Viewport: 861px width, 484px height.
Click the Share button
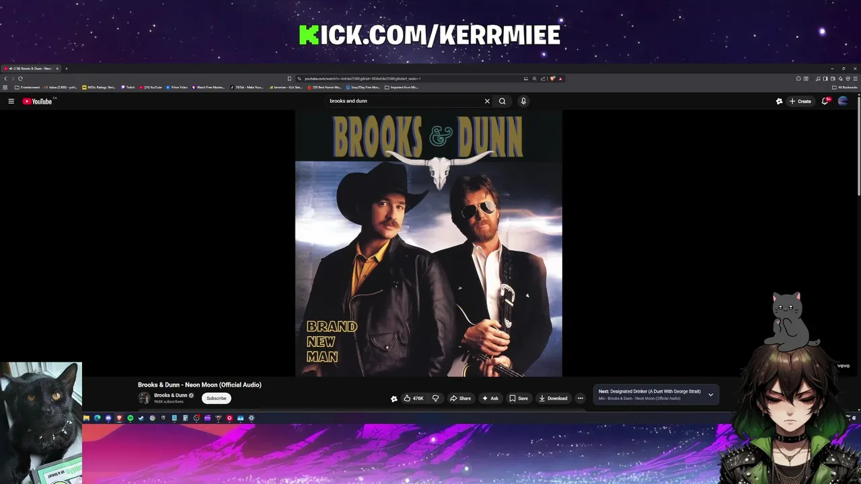click(461, 398)
